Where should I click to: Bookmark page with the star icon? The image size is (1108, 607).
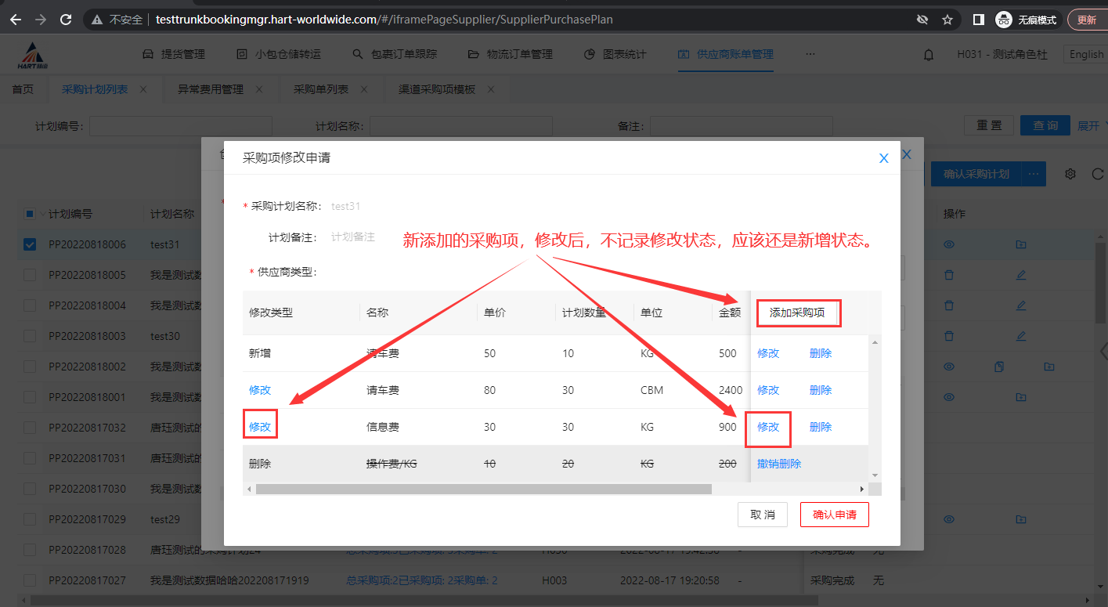[x=947, y=20]
